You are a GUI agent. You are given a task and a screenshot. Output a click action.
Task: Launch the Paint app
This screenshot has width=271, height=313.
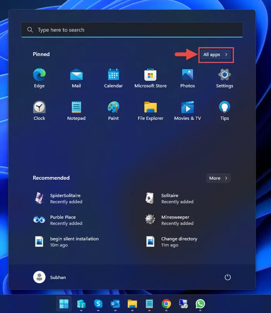[113, 111]
